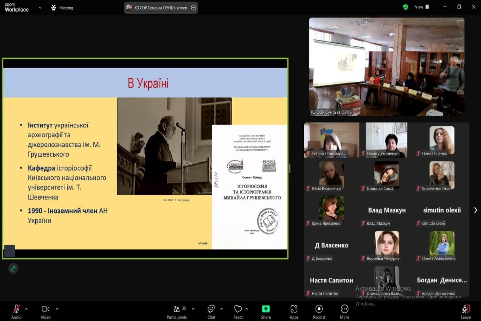481x321 pixels.
Task: Open the More options icon
Action: [x=344, y=309]
